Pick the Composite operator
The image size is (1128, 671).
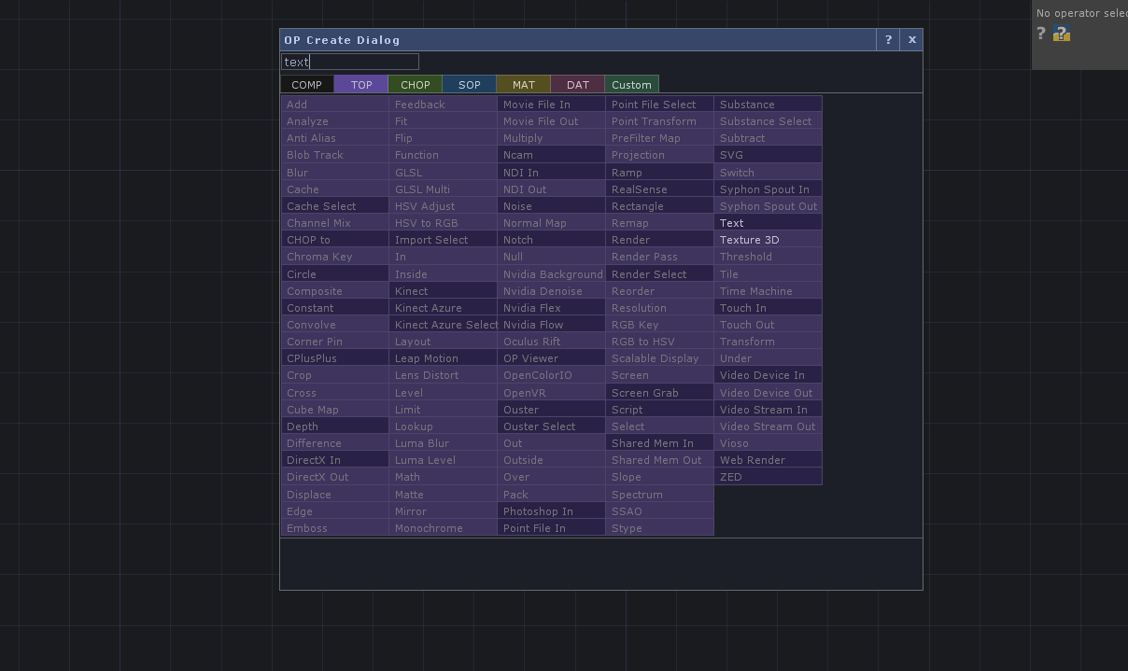click(x=335, y=291)
